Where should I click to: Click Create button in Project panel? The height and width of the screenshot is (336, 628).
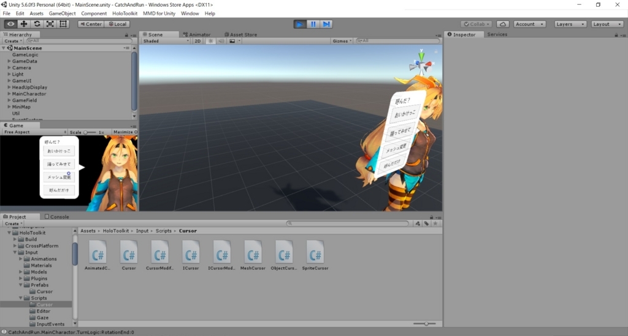(13, 224)
